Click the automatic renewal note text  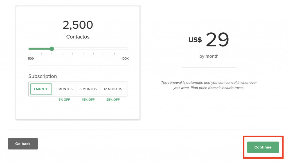point(209,85)
